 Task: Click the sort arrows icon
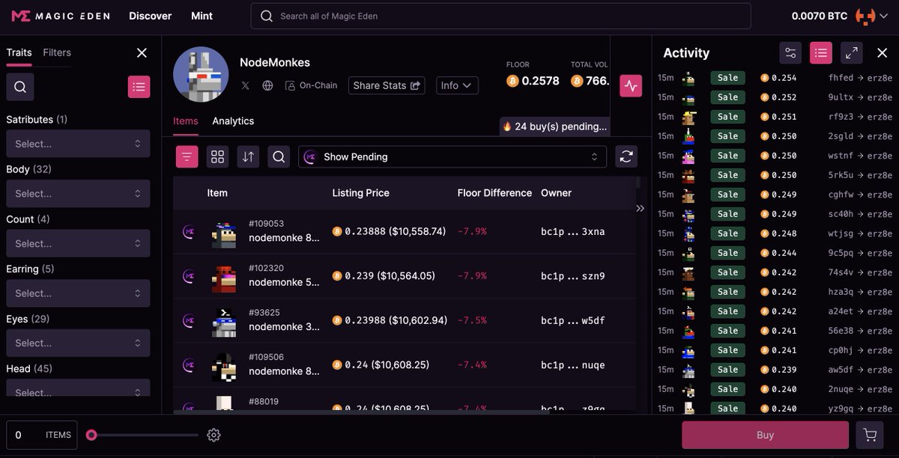point(248,156)
